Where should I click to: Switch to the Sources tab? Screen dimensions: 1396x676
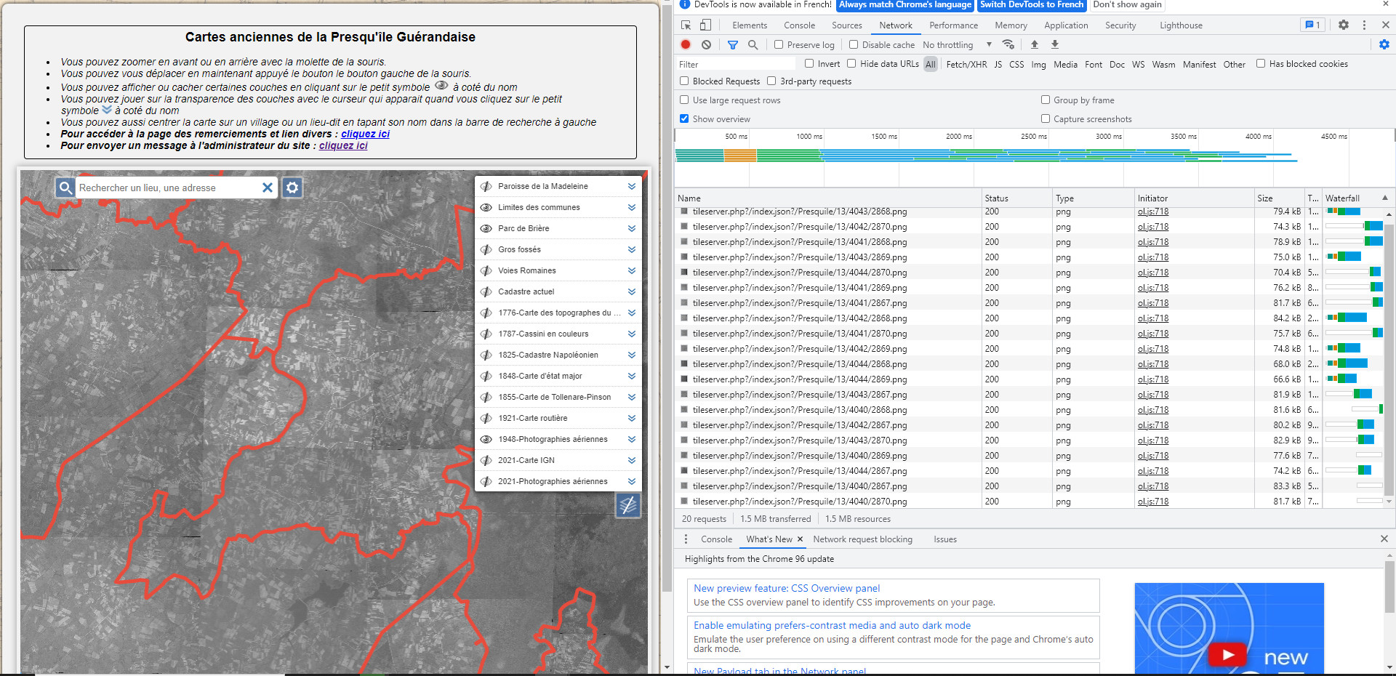[847, 25]
